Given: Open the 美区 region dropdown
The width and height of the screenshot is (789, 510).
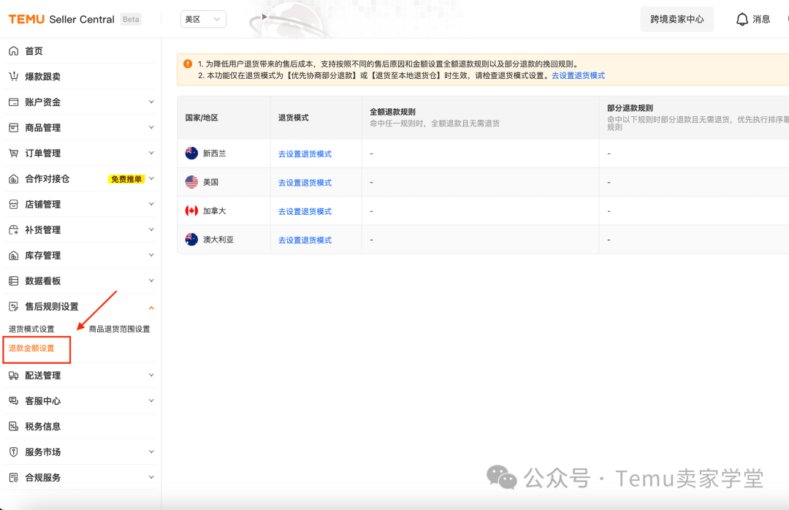Looking at the screenshot, I should point(203,20).
